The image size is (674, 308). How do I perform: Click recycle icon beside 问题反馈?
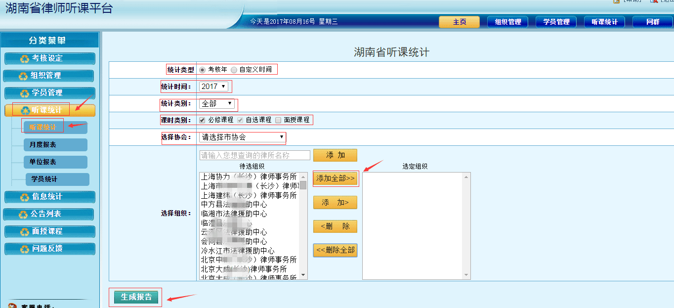(25, 249)
